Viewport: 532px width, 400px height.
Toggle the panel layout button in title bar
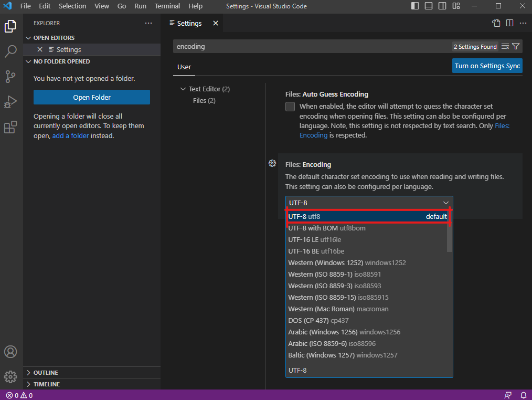point(429,6)
